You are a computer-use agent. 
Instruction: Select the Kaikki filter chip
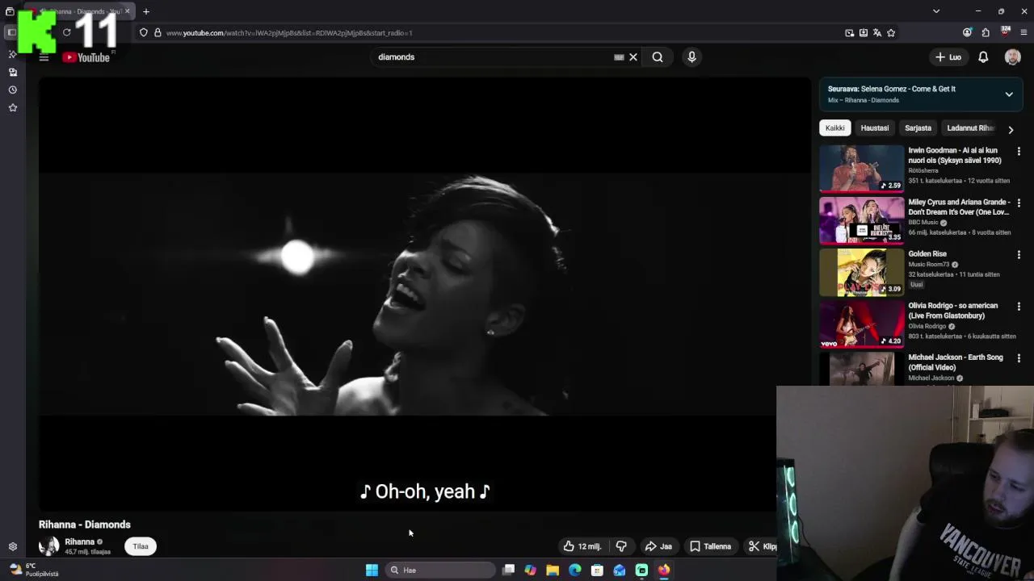pos(834,128)
